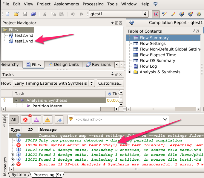The width and height of the screenshot is (204, 178).
Task: Toggle the critical warning messages filter
Action: [x=36, y=119]
